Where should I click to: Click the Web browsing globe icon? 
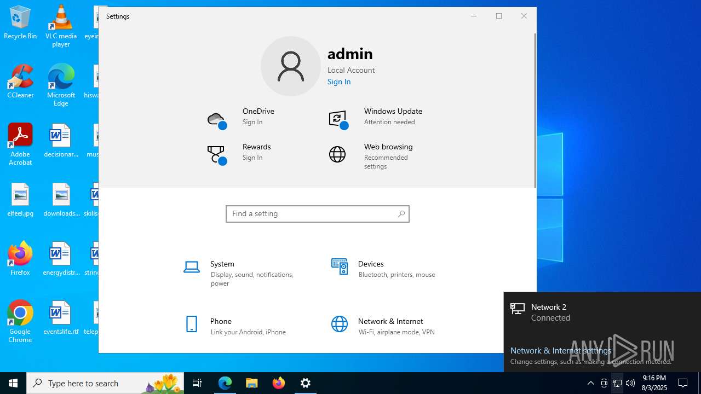337,154
